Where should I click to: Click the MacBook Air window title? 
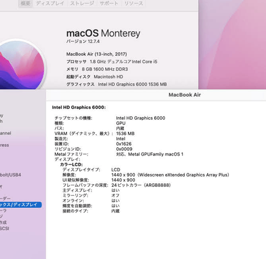tap(185, 95)
